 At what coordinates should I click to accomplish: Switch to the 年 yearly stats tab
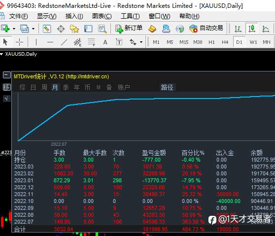pyautogui.click(x=77, y=87)
